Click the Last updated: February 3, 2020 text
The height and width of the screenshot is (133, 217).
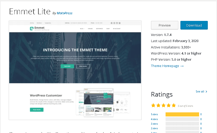point(175,41)
